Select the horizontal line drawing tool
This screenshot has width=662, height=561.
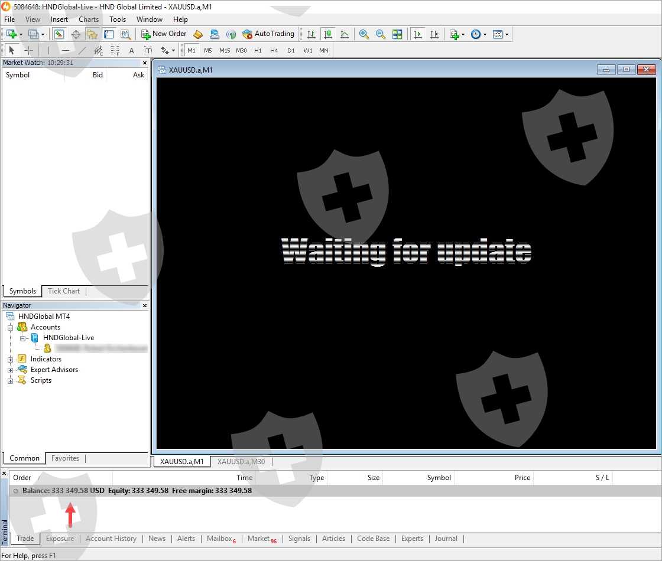pos(66,51)
